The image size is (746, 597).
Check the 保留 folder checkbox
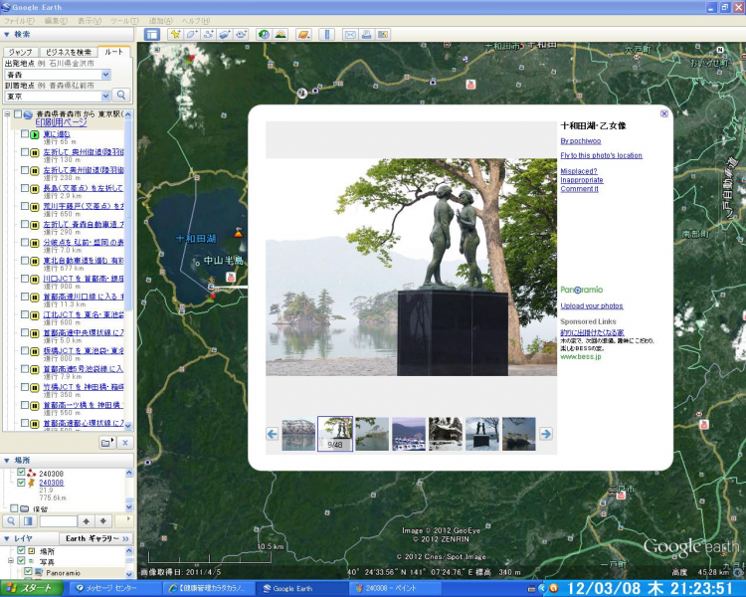pyautogui.click(x=14, y=508)
